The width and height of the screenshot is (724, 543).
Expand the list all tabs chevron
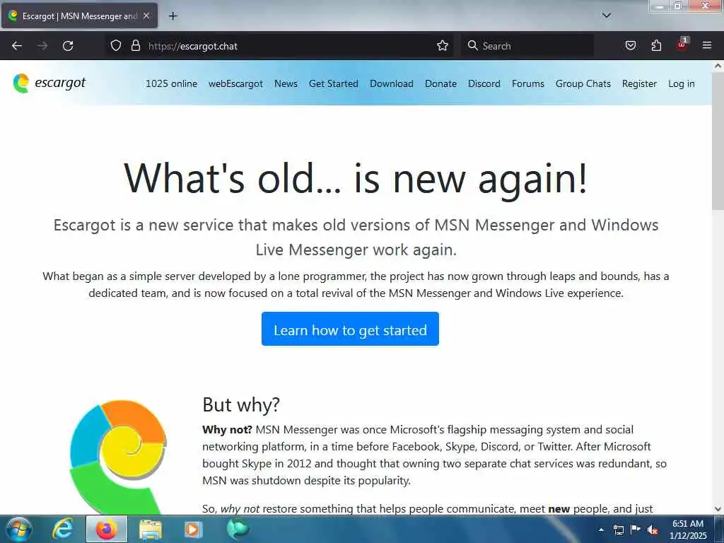click(606, 16)
